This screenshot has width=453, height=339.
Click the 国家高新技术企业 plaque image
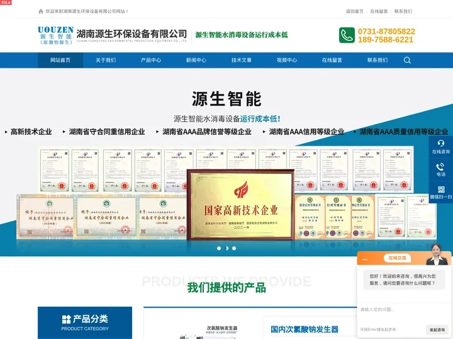click(x=240, y=205)
